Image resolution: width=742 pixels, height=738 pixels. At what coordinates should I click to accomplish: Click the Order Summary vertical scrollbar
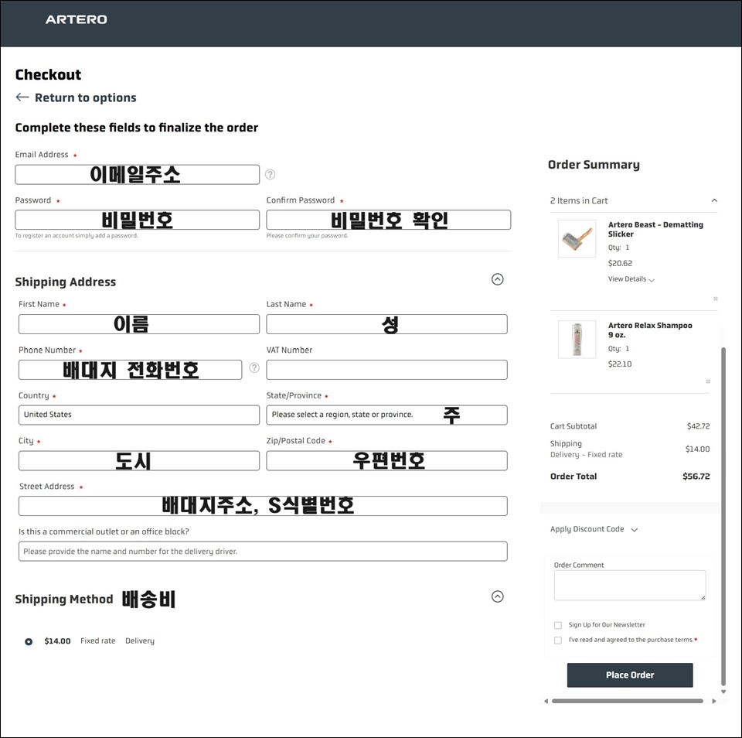(723, 516)
